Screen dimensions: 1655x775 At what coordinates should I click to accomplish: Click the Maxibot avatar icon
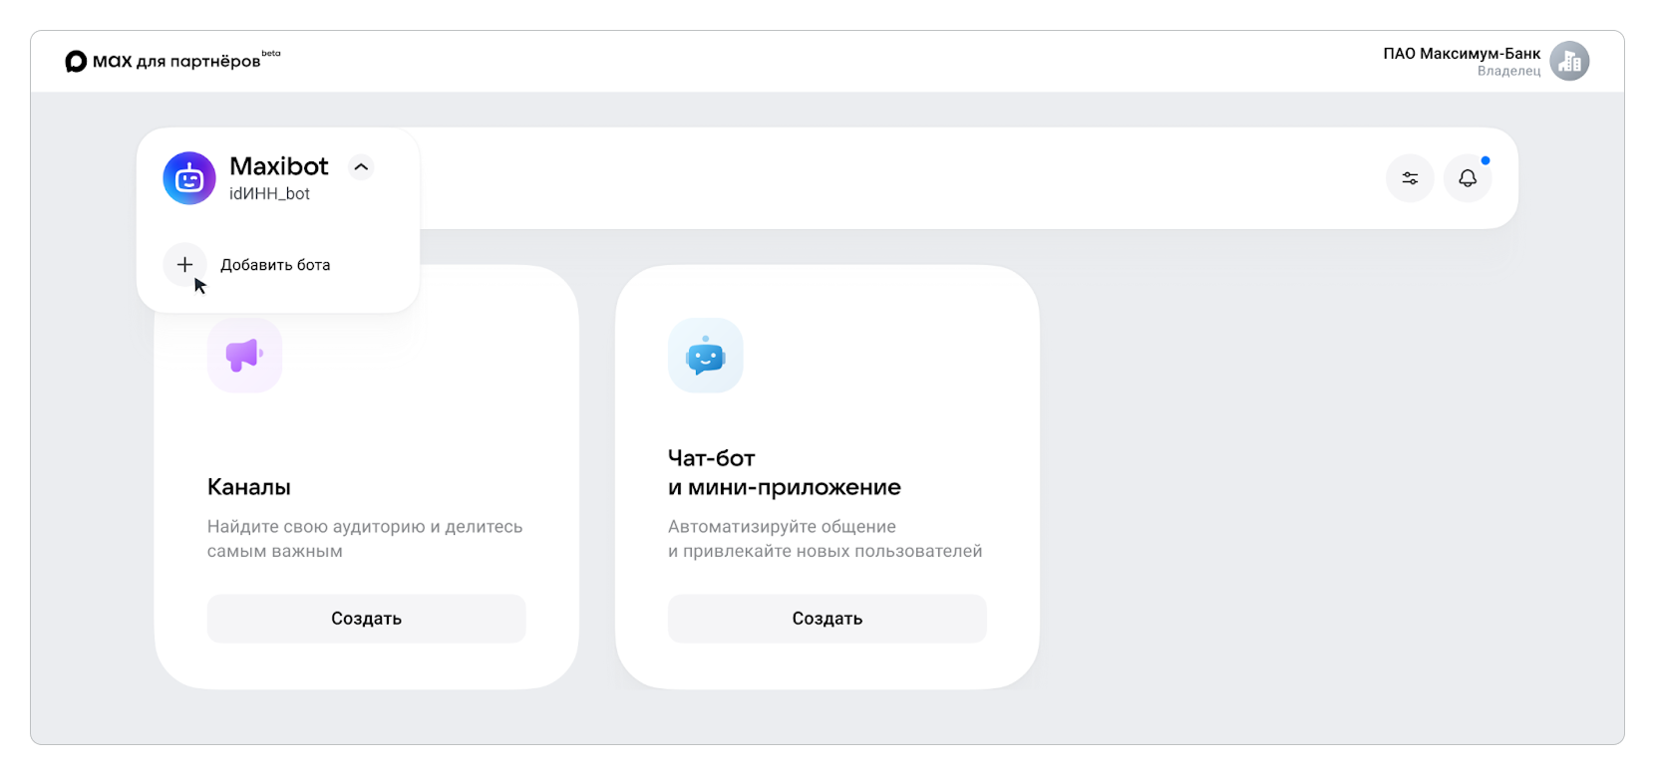(189, 178)
